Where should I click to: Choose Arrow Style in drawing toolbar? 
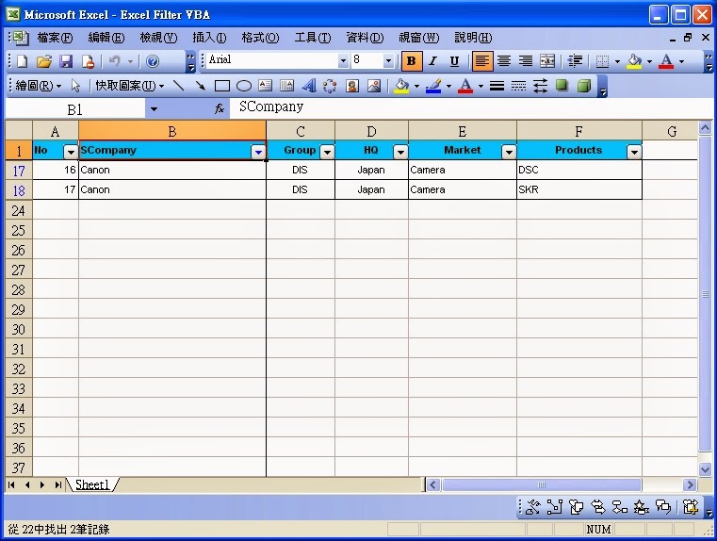point(540,86)
